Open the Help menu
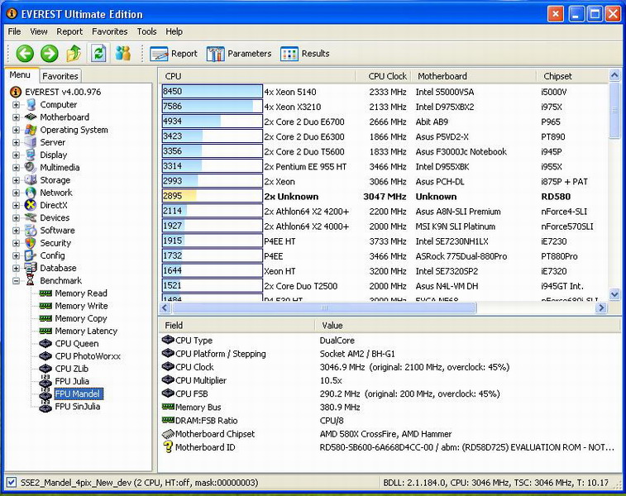Screen dimensions: 626x496 pyautogui.click(x=174, y=31)
